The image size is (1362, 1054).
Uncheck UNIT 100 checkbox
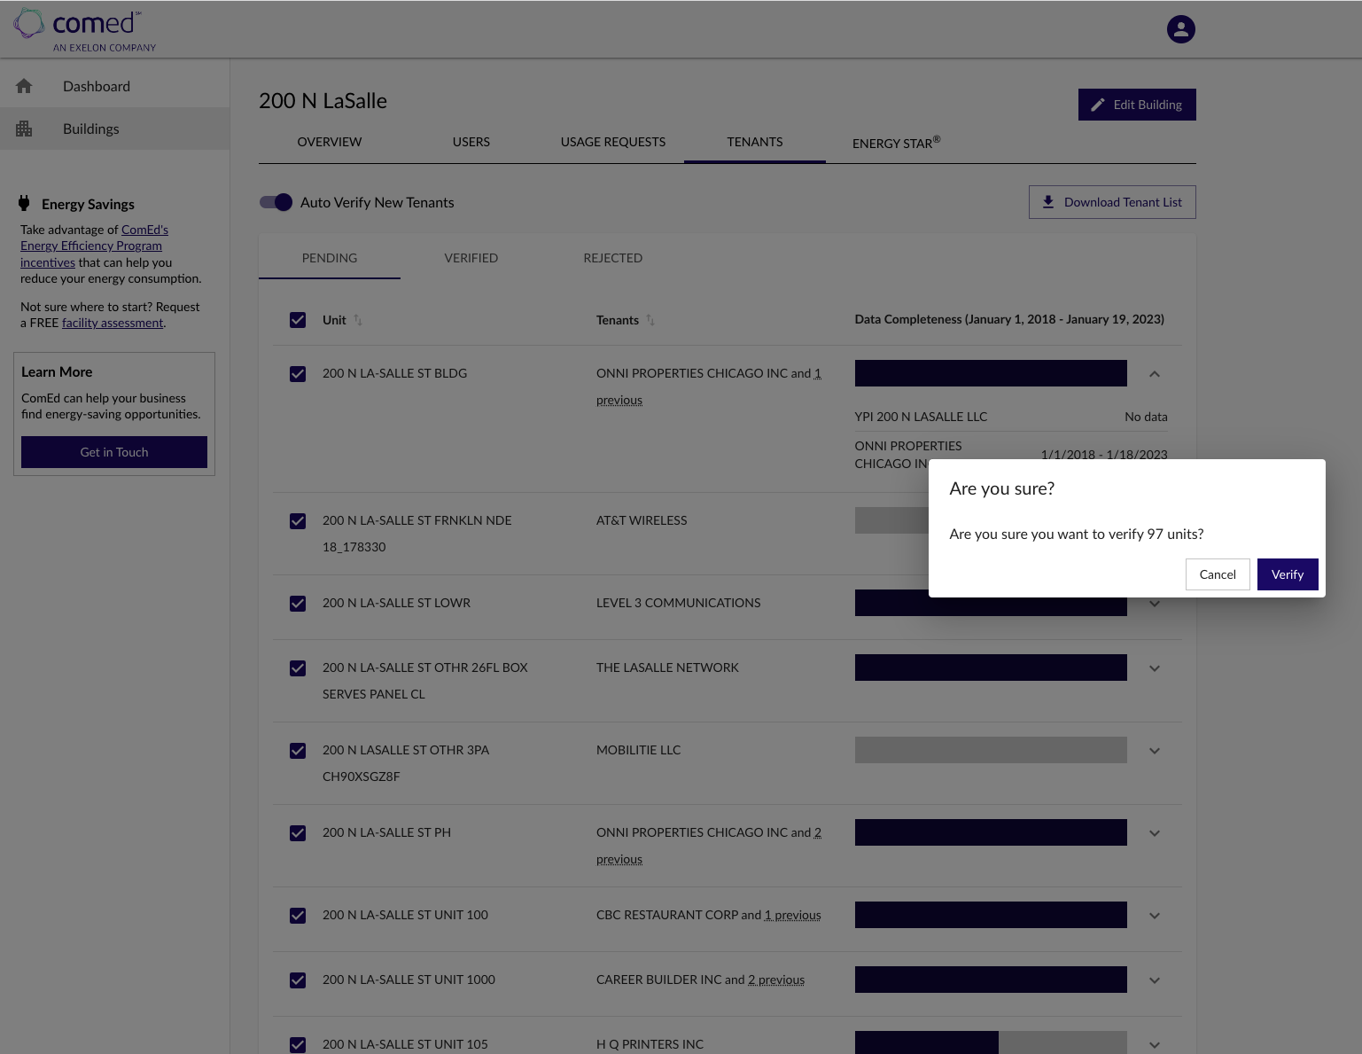pyautogui.click(x=298, y=916)
